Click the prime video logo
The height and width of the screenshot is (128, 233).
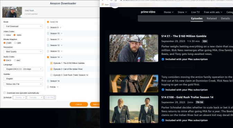coord(148,12)
